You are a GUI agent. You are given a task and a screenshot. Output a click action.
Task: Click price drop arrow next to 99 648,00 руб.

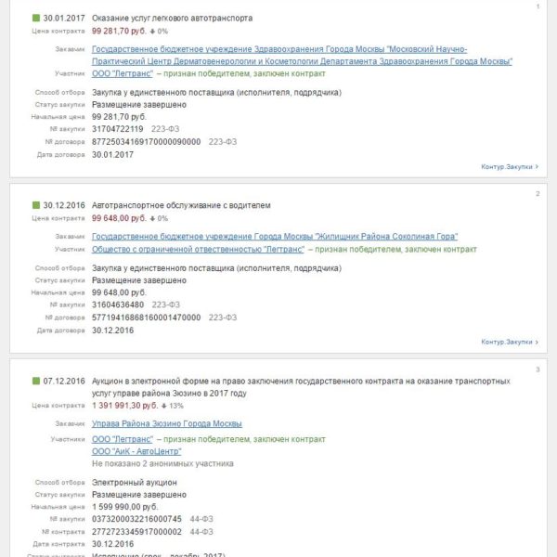152,218
